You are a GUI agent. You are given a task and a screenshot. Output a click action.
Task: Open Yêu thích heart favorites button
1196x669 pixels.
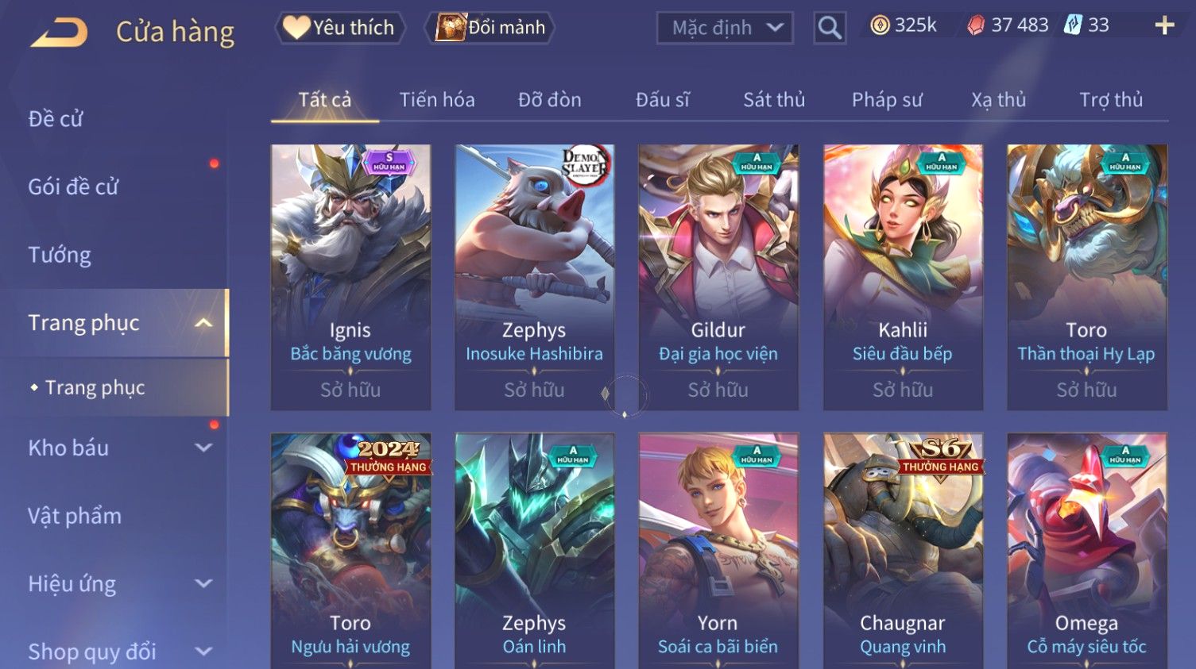340,28
